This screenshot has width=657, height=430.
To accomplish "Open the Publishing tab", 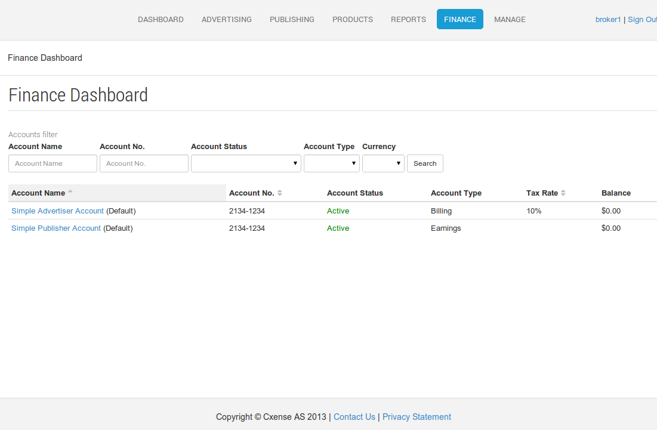I will [x=292, y=19].
